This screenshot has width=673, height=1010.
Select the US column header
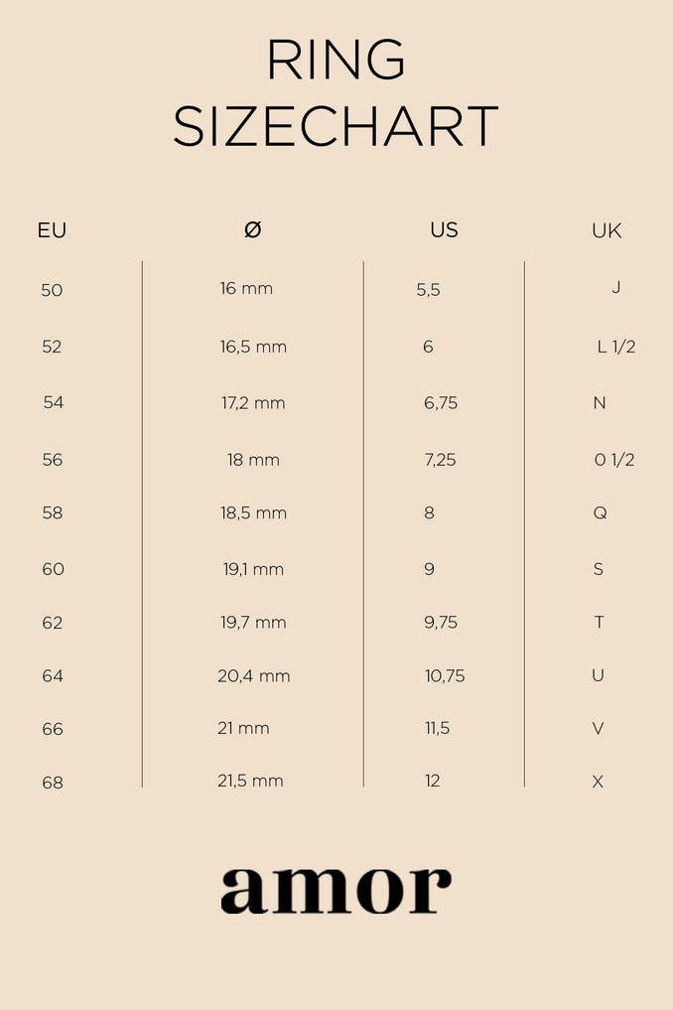[444, 230]
